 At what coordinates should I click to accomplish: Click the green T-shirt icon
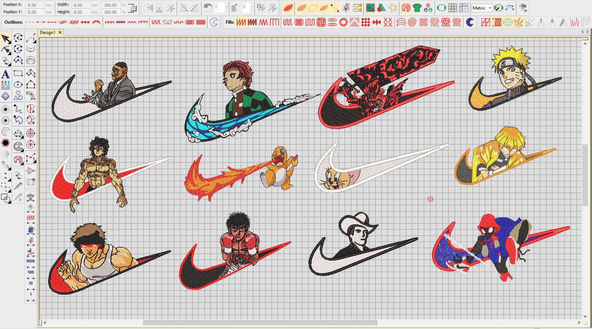coord(417,8)
